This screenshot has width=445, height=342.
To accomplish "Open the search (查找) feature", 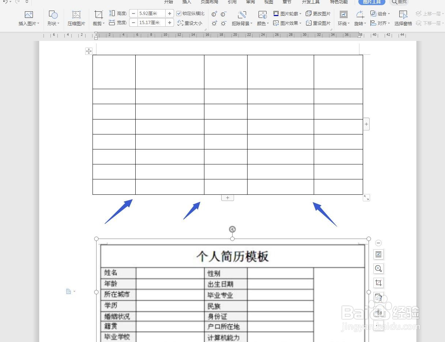I will (x=399, y=2).
